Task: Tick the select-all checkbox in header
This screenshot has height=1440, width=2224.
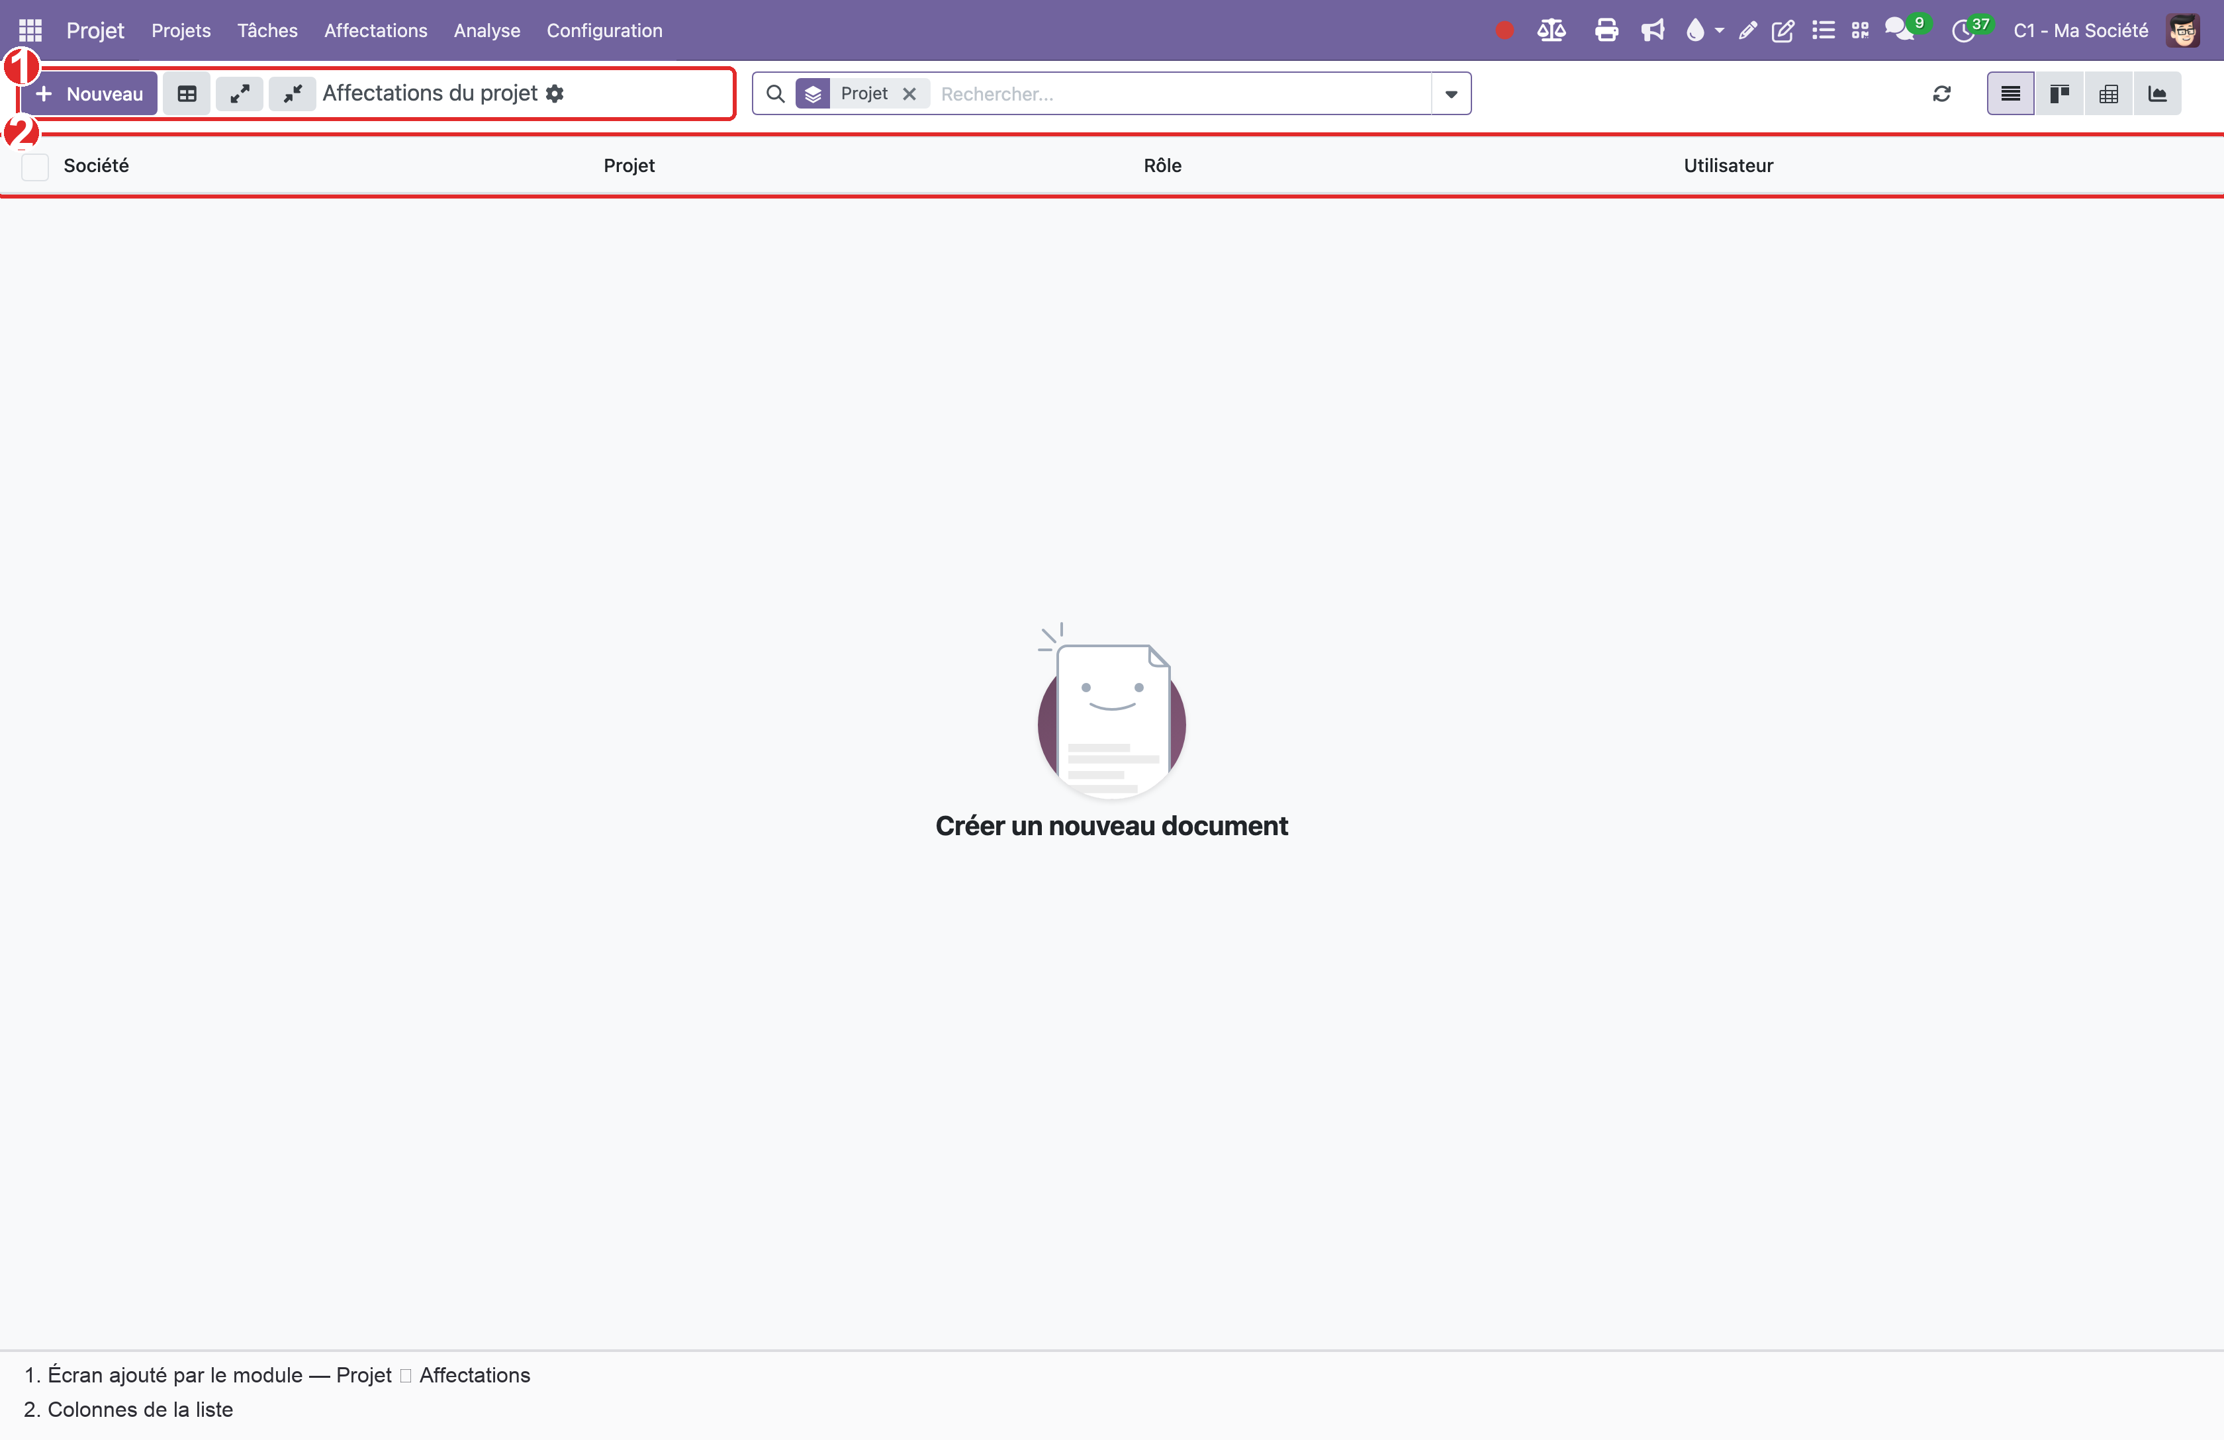Action: click(34, 166)
